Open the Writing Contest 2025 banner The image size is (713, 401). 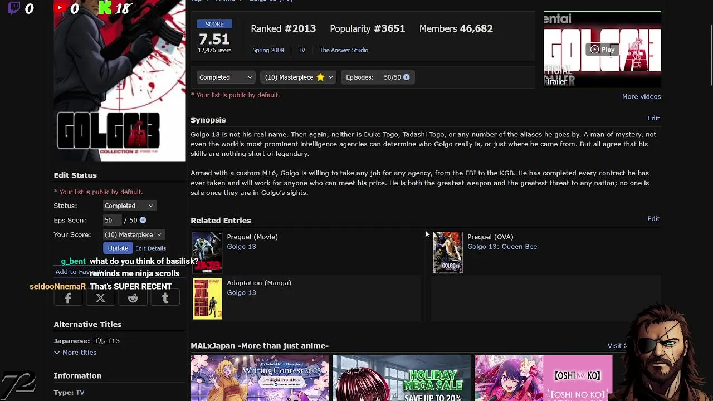pyautogui.click(x=260, y=378)
